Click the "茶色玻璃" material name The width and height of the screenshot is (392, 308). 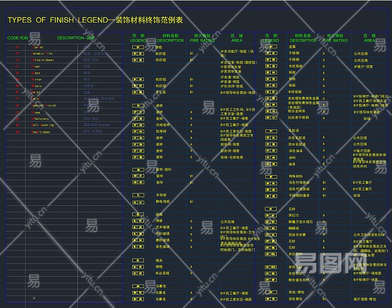pos(162,246)
